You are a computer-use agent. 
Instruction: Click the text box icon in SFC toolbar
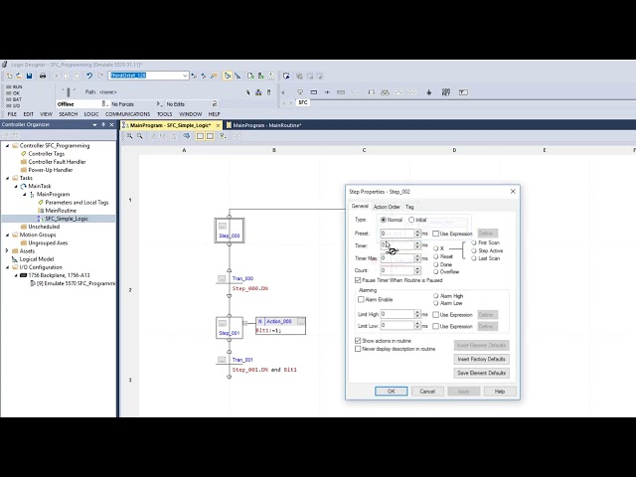pyautogui.click(x=463, y=92)
